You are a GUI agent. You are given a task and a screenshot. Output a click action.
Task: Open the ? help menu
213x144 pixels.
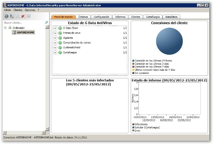coord(38,10)
